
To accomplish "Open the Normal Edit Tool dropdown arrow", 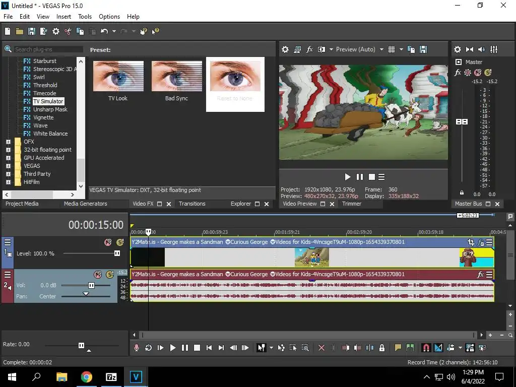I will [x=271, y=348].
